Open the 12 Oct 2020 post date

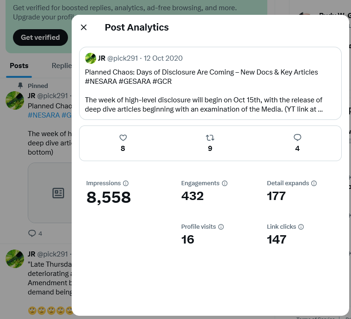click(163, 58)
